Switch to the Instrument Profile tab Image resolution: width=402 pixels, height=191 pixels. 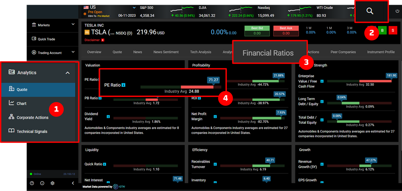click(381, 52)
